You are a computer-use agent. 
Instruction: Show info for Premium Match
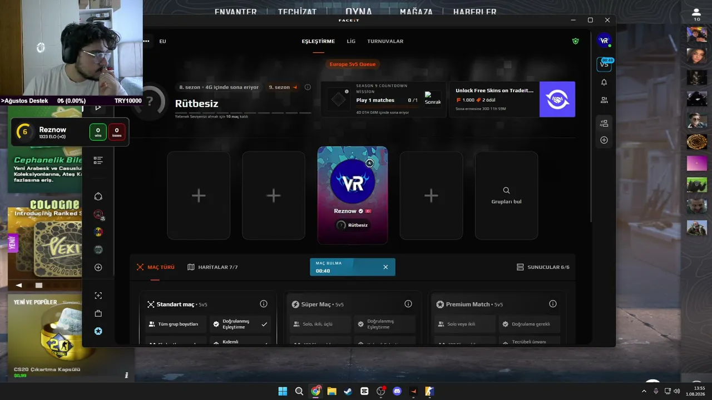pyautogui.click(x=553, y=304)
